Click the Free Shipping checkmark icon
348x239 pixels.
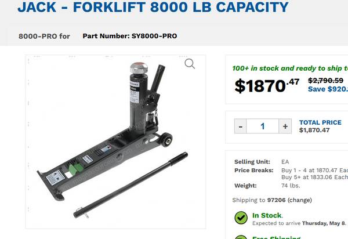[241, 237]
